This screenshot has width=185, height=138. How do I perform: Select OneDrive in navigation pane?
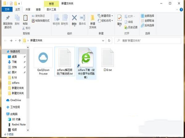(15, 100)
